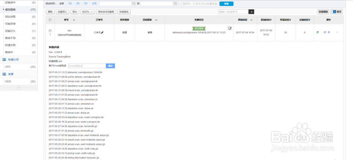The width and height of the screenshot is (353, 160).
Task: Sort by the 停留时间 column
Action: point(285,20)
